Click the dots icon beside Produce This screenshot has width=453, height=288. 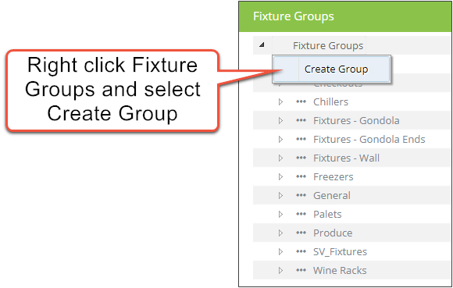pos(301,233)
